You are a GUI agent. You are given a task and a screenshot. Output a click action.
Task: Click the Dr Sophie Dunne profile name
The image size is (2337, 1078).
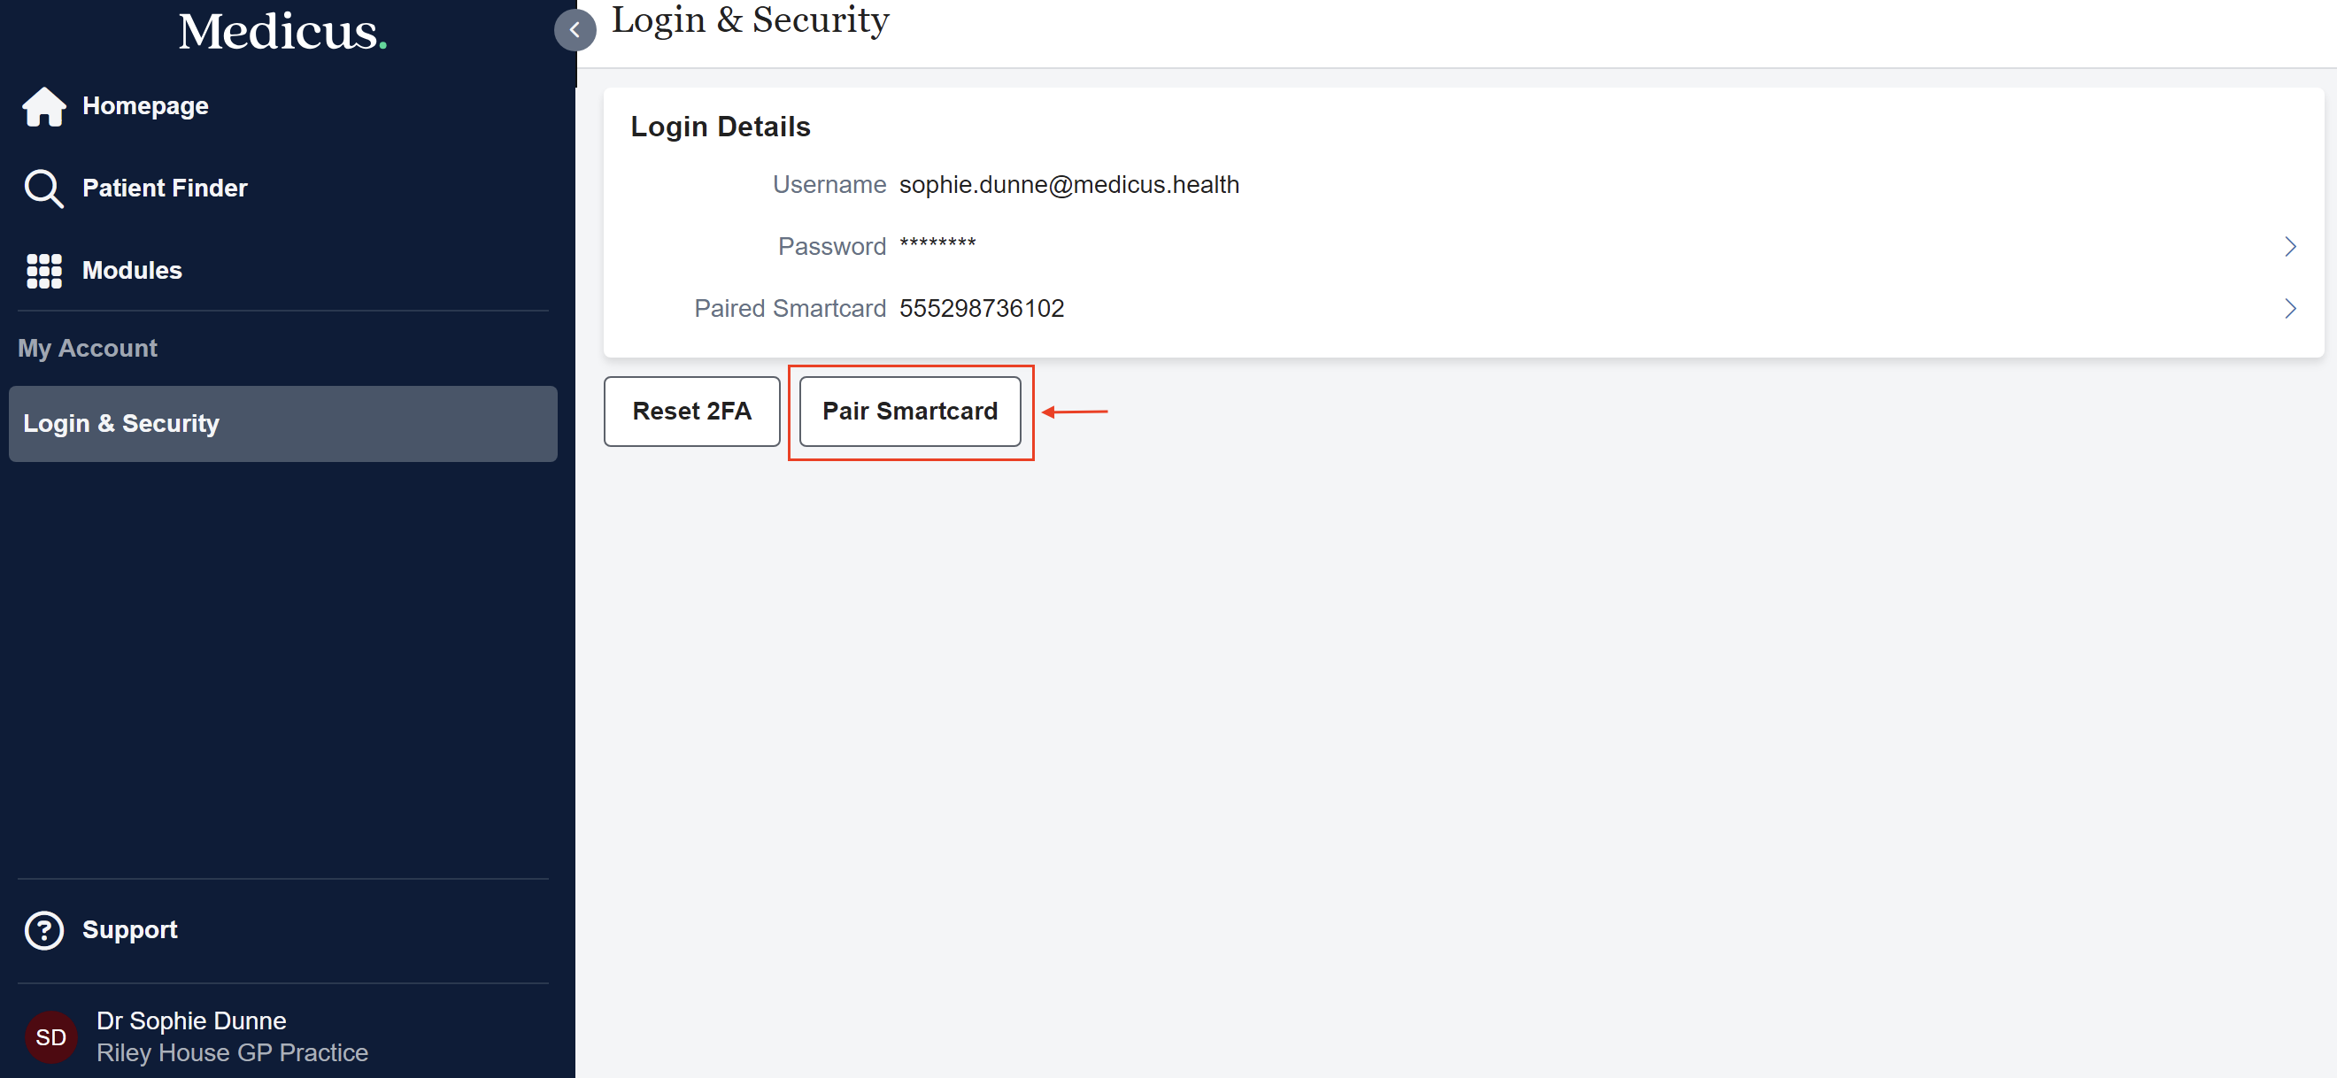191,1020
